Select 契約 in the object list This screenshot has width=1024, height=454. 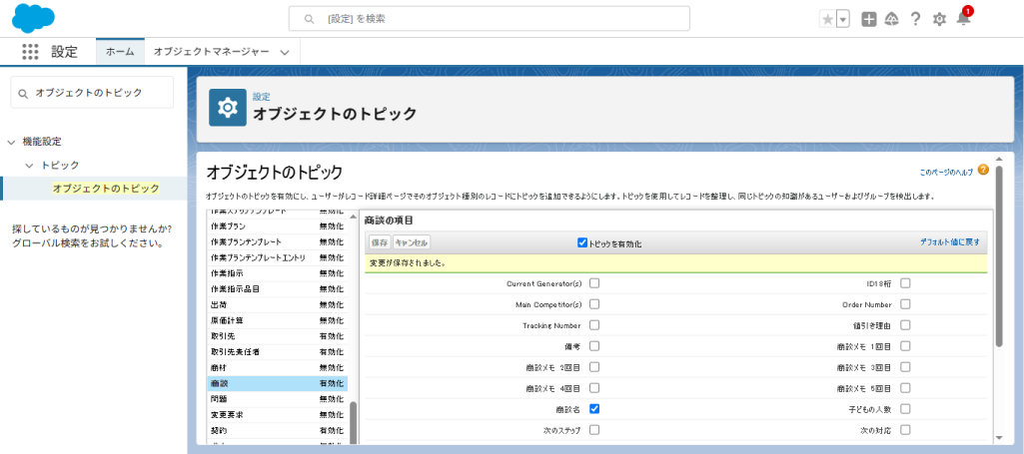click(x=278, y=431)
